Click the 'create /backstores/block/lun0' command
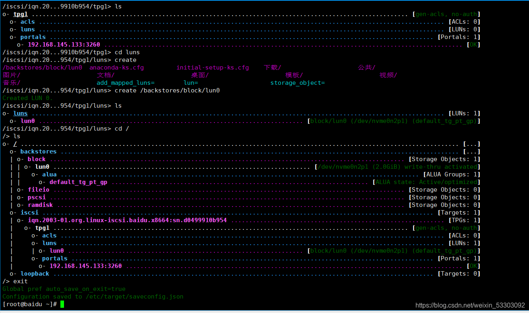529x313 pixels. [x=167, y=90]
